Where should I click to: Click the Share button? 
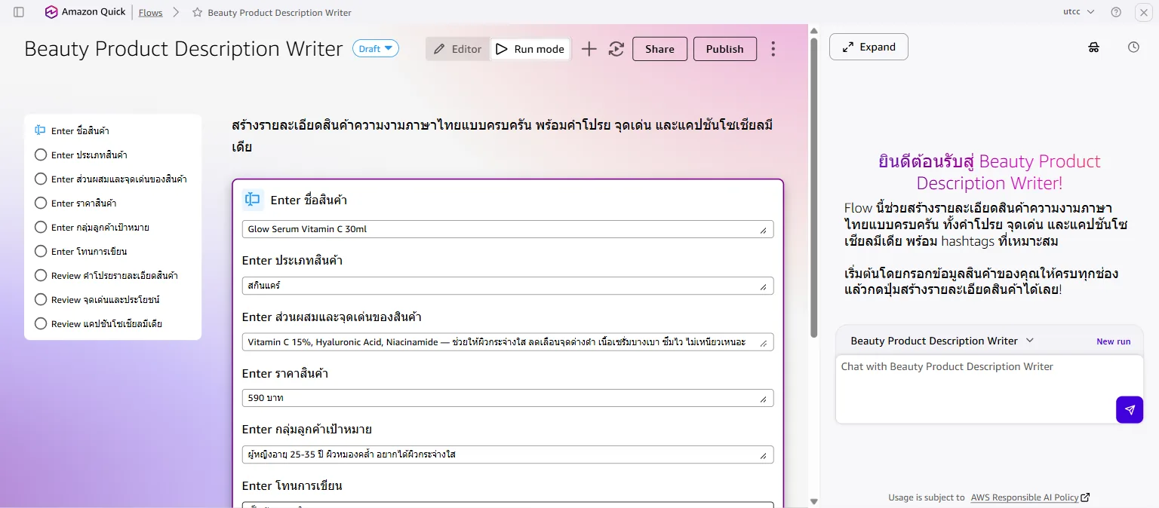tap(659, 49)
